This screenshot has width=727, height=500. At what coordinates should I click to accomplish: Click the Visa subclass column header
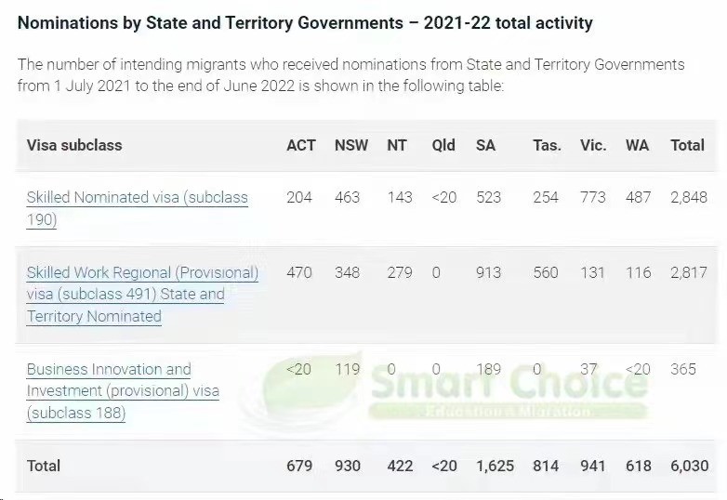coord(74,145)
